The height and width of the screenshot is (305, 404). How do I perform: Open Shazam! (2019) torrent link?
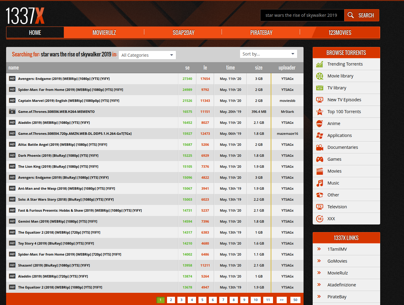pyautogui.click(x=54, y=265)
